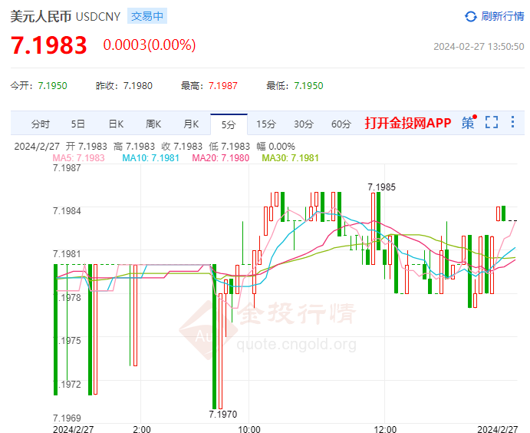Image resolution: width=530 pixels, height=433 pixels.
Task: Click the 刷新行情 refresh link
Action: point(502,16)
